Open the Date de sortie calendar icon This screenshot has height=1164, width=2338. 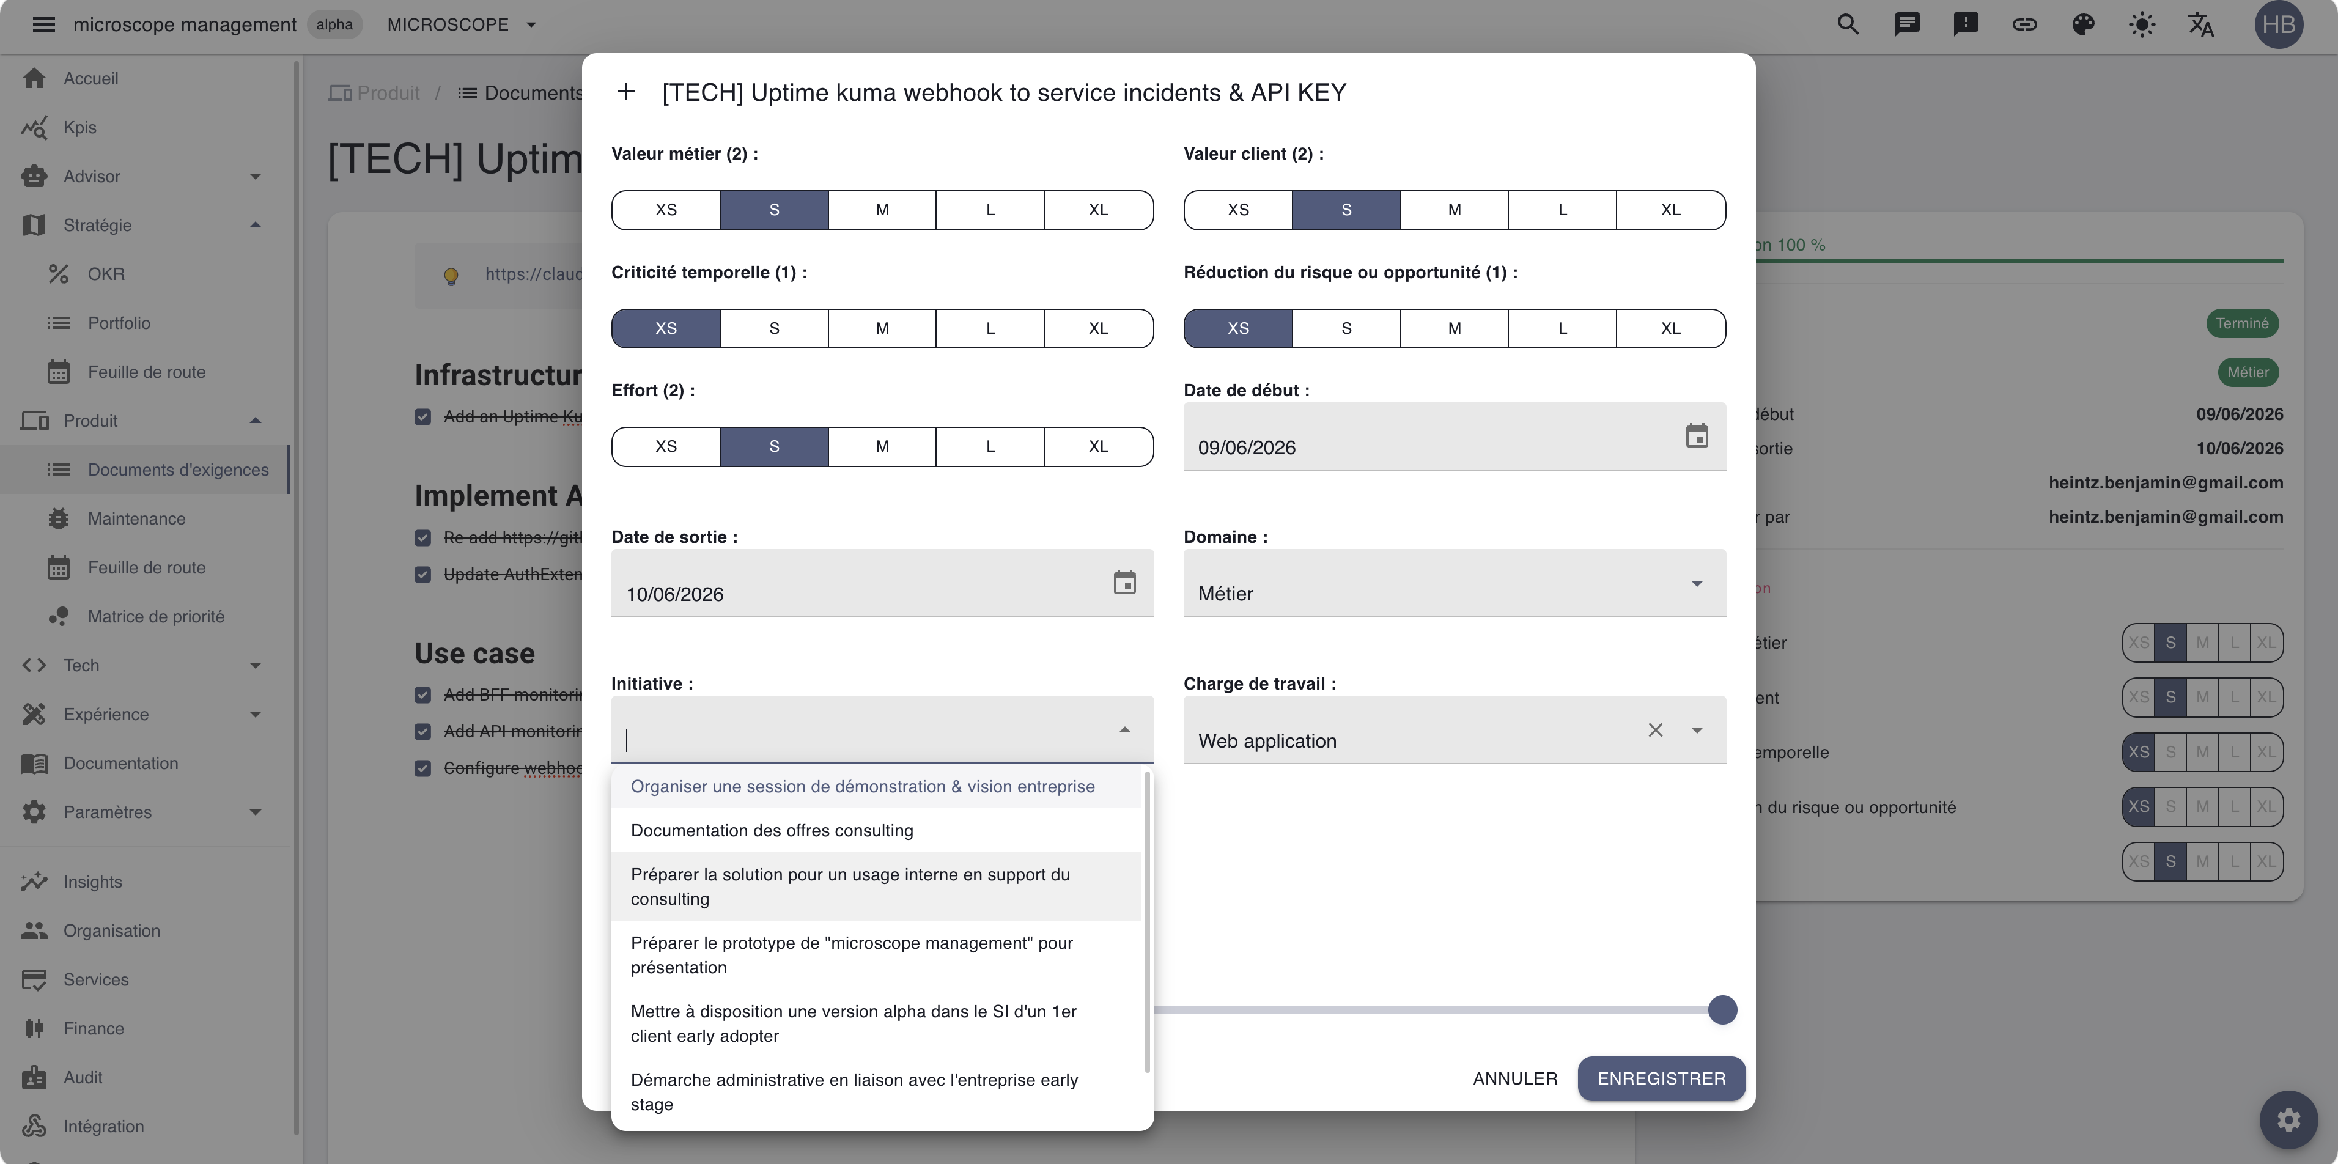[1124, 583]
